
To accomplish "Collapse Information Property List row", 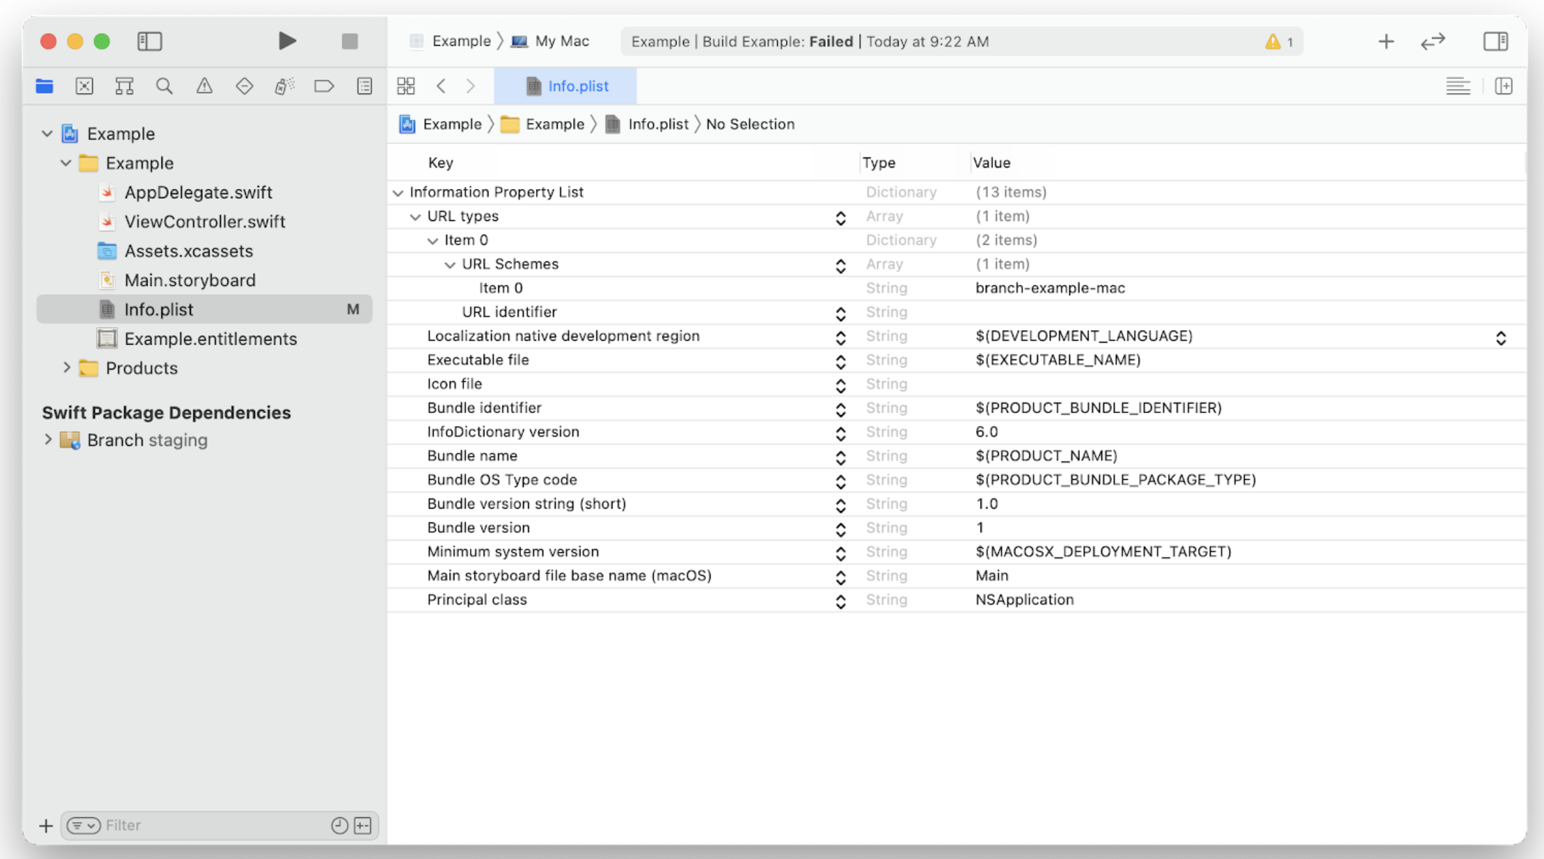I will tap(398, 192).
